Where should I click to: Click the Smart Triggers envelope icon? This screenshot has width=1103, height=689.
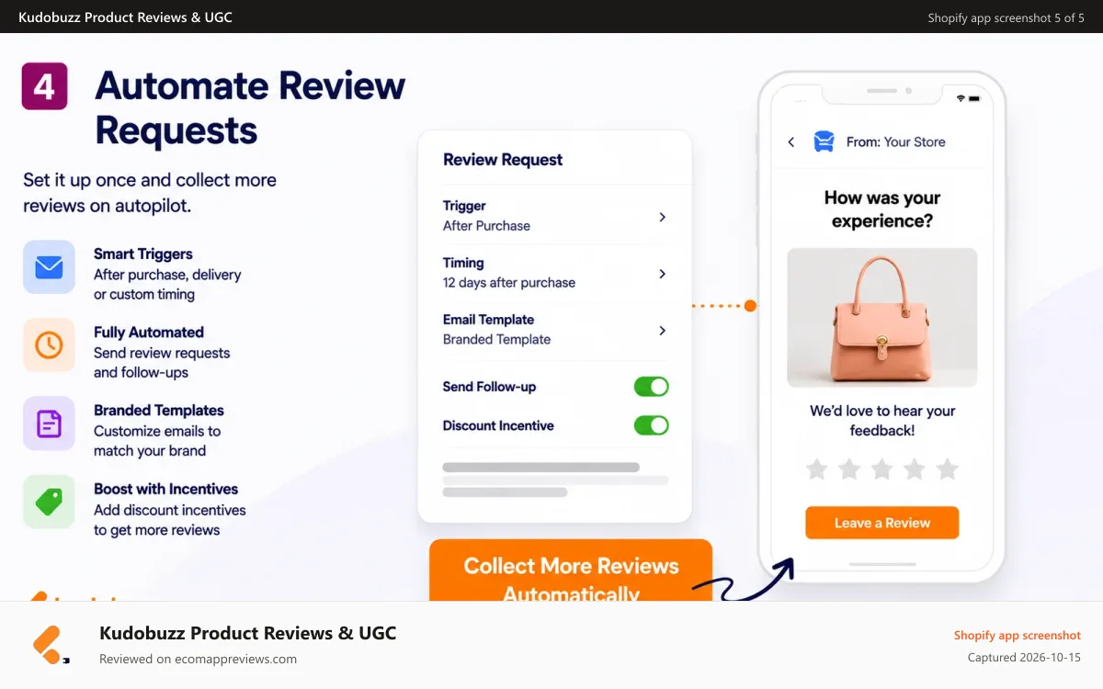pos(49,267)
